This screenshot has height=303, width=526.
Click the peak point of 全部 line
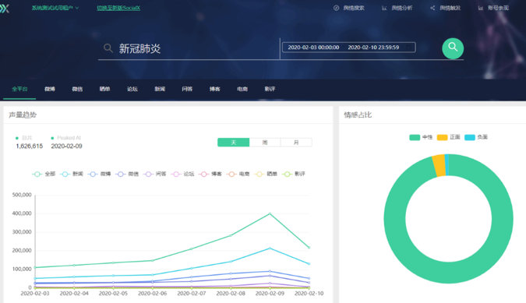(270, 213)
